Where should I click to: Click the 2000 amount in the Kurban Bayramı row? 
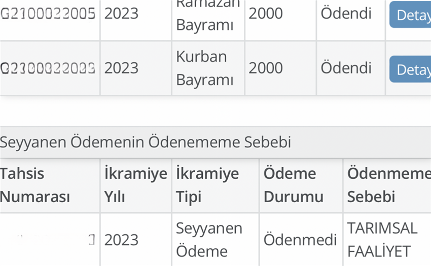(266, 68)
